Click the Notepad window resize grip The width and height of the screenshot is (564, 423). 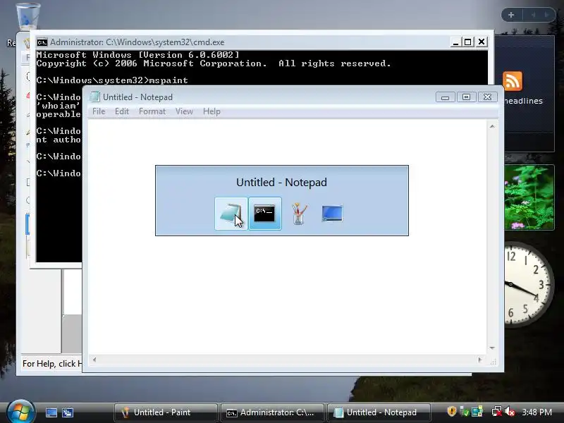(x=493, y=362)
